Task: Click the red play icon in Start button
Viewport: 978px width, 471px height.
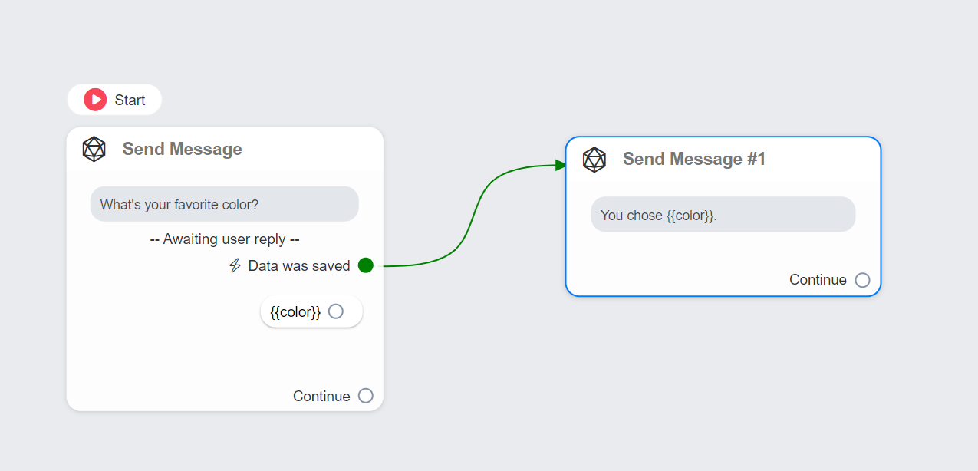Action: click(x=95, y=99)
